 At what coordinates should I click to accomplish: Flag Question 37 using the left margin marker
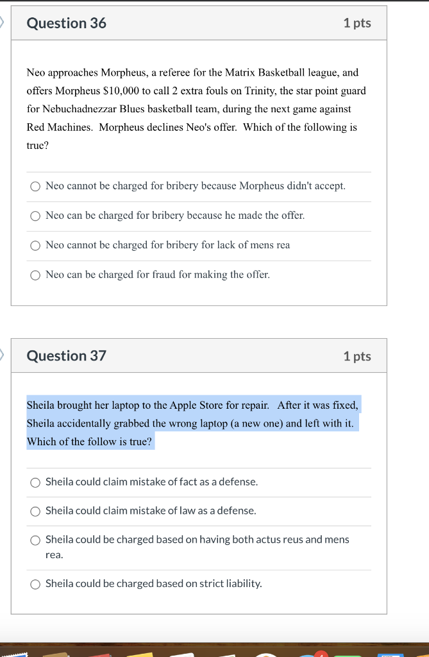[x=2, y=356]
